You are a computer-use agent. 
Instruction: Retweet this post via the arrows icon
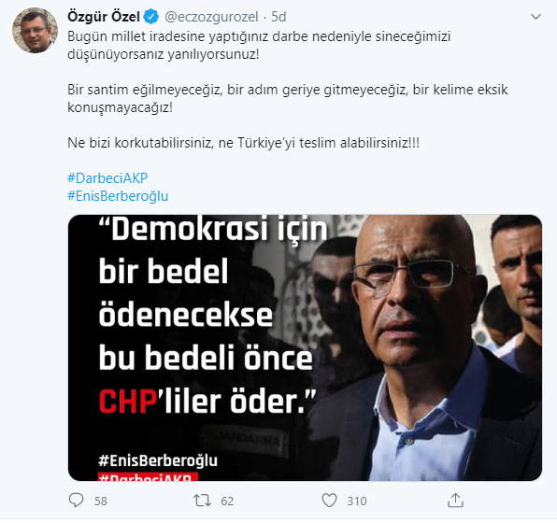[x=202, y=501]
